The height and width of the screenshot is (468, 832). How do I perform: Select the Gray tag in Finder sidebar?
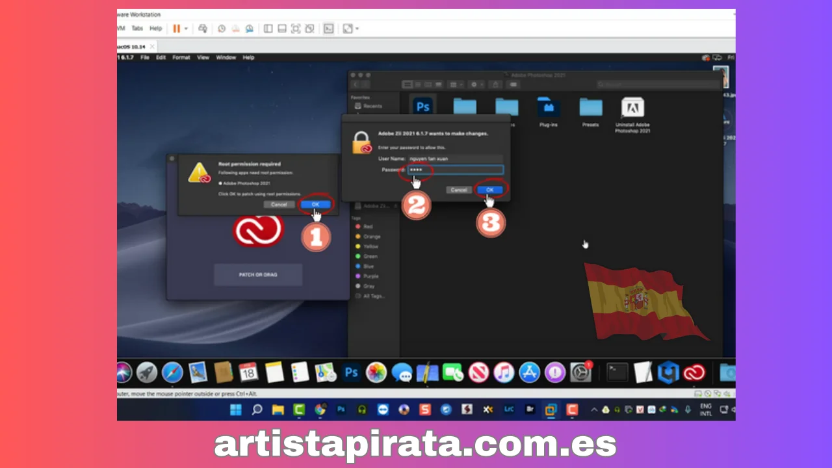[368, 286]
